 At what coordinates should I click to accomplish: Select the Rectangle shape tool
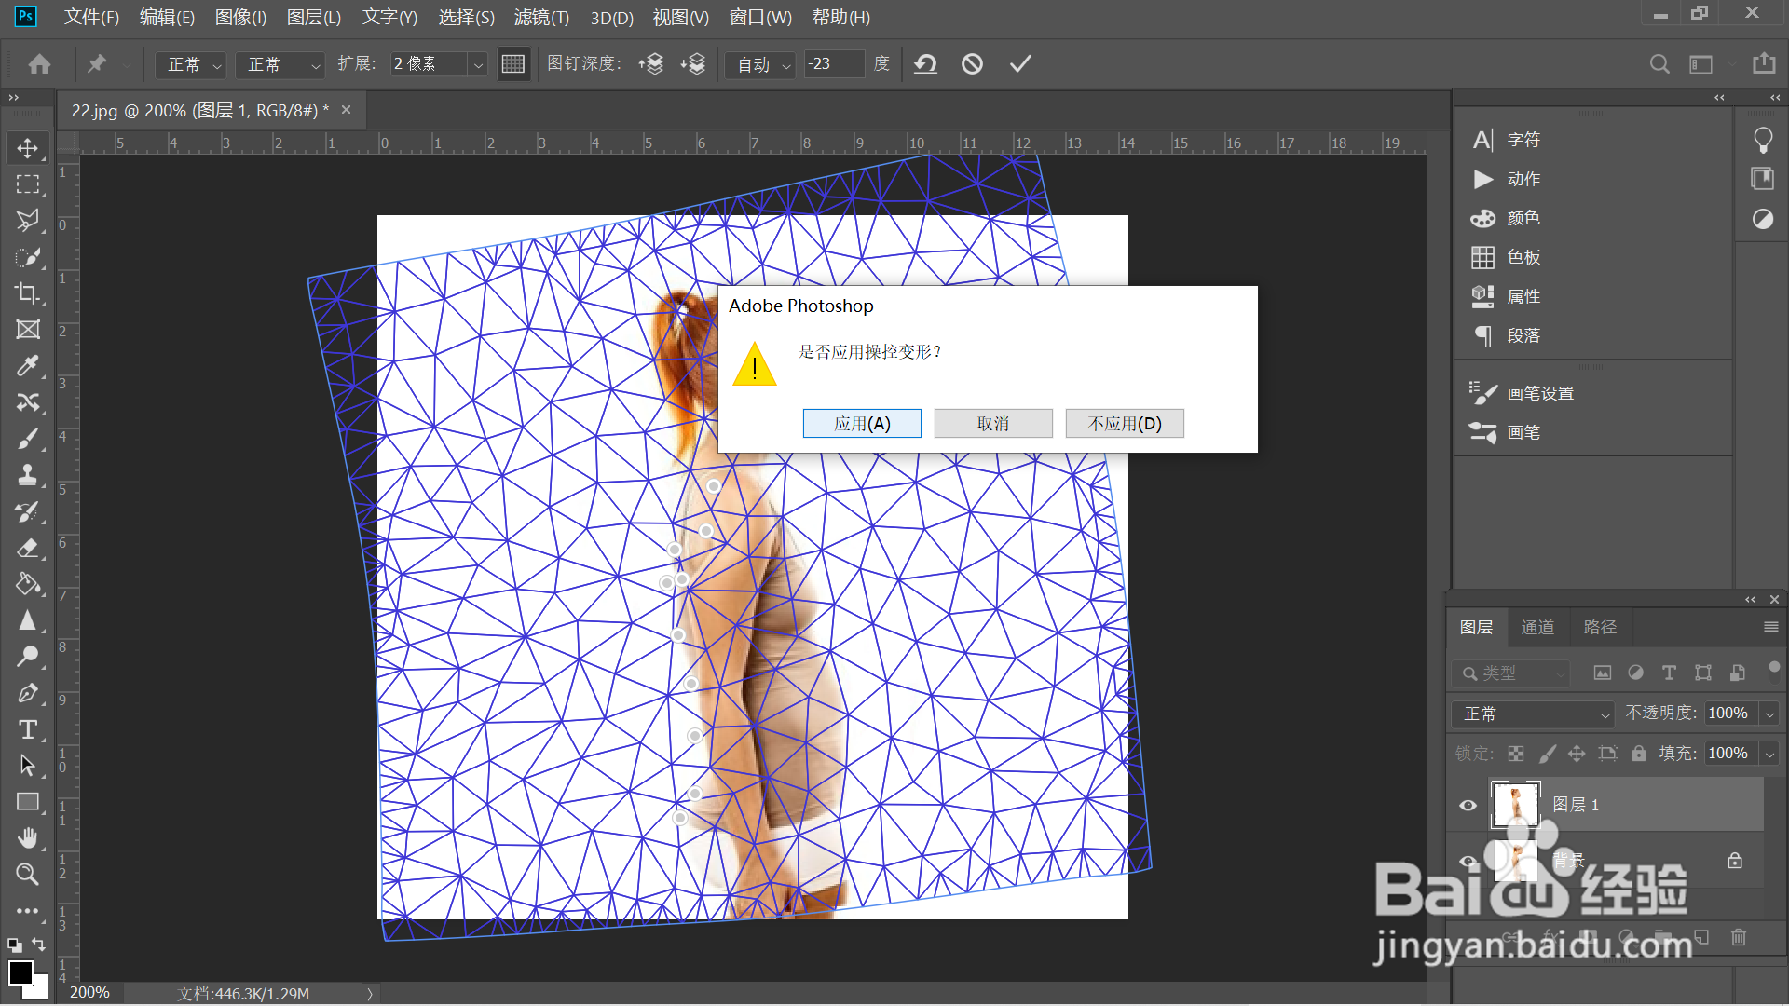click(28, 802)
